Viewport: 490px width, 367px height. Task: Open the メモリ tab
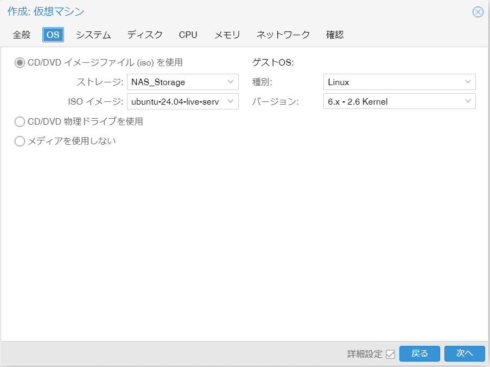227,35
